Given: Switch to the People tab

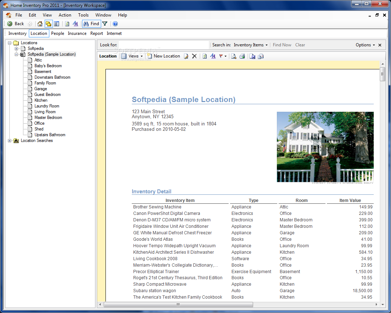Looking at the screenshot, I should (58, 33).
